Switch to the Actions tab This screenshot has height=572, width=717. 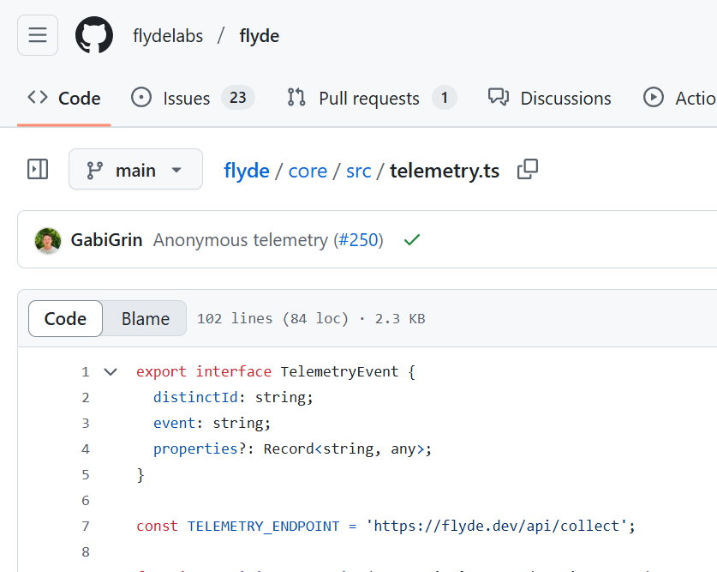pyautogui.click(x=679, y=98)
